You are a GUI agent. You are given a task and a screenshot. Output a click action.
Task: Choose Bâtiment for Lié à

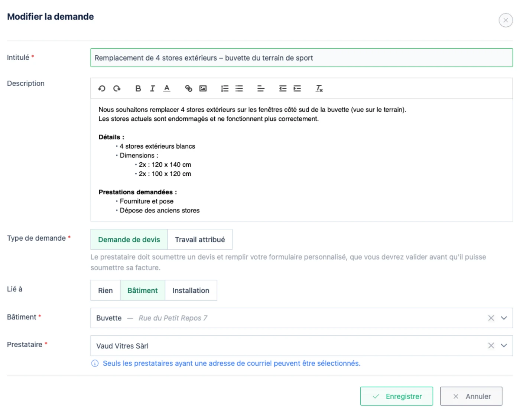[143, 290]
